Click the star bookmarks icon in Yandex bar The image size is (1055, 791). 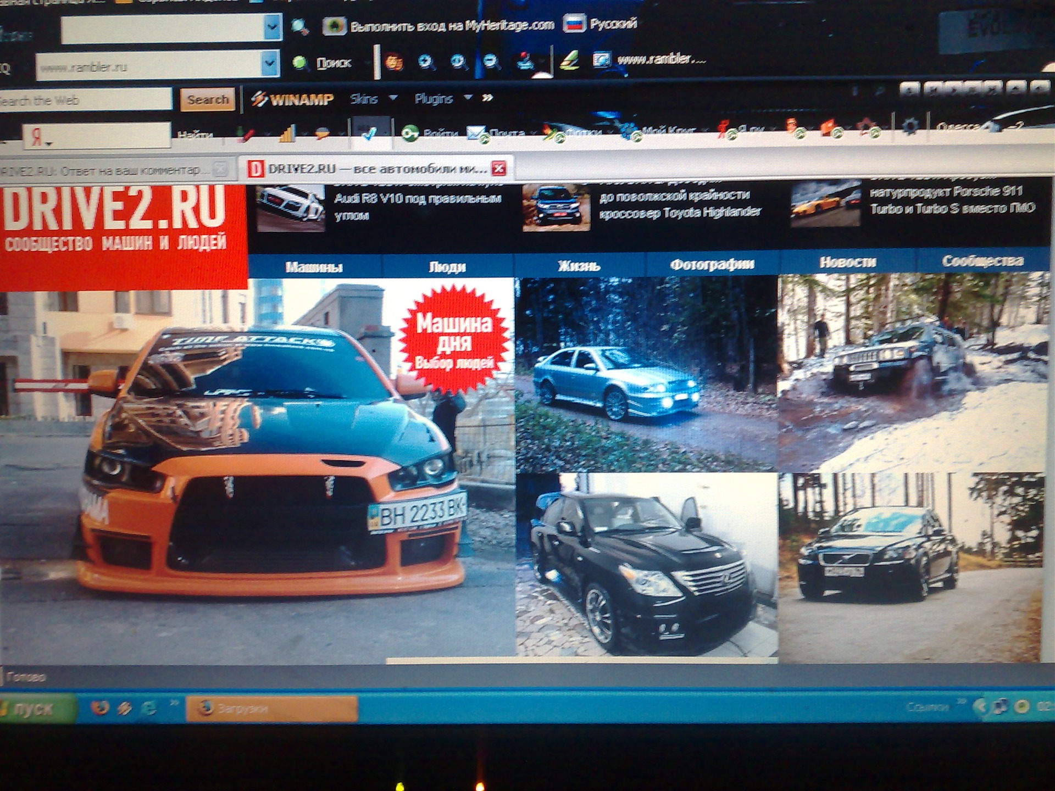click(869, 129)
